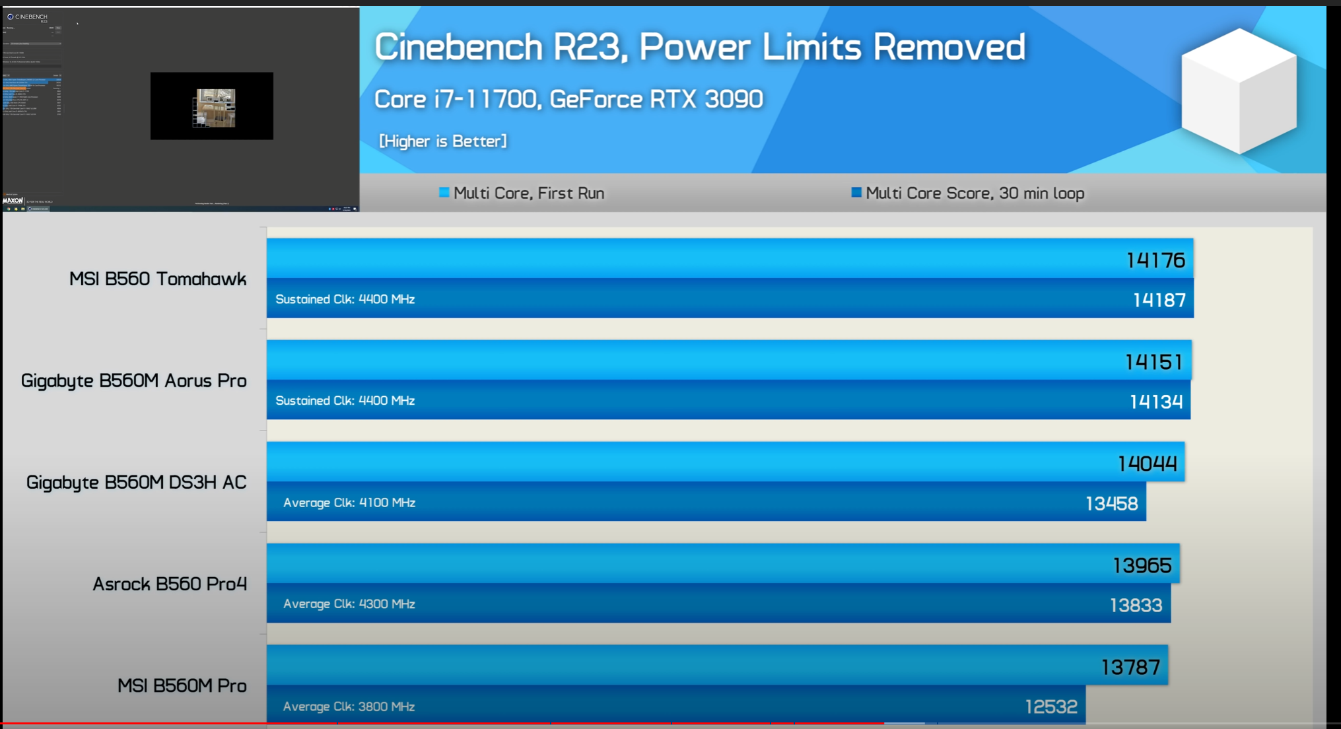Click the white cube channel logo
Image resolution: width=1341 pixels, height=729 pixels.
[x=1239, y=91]
